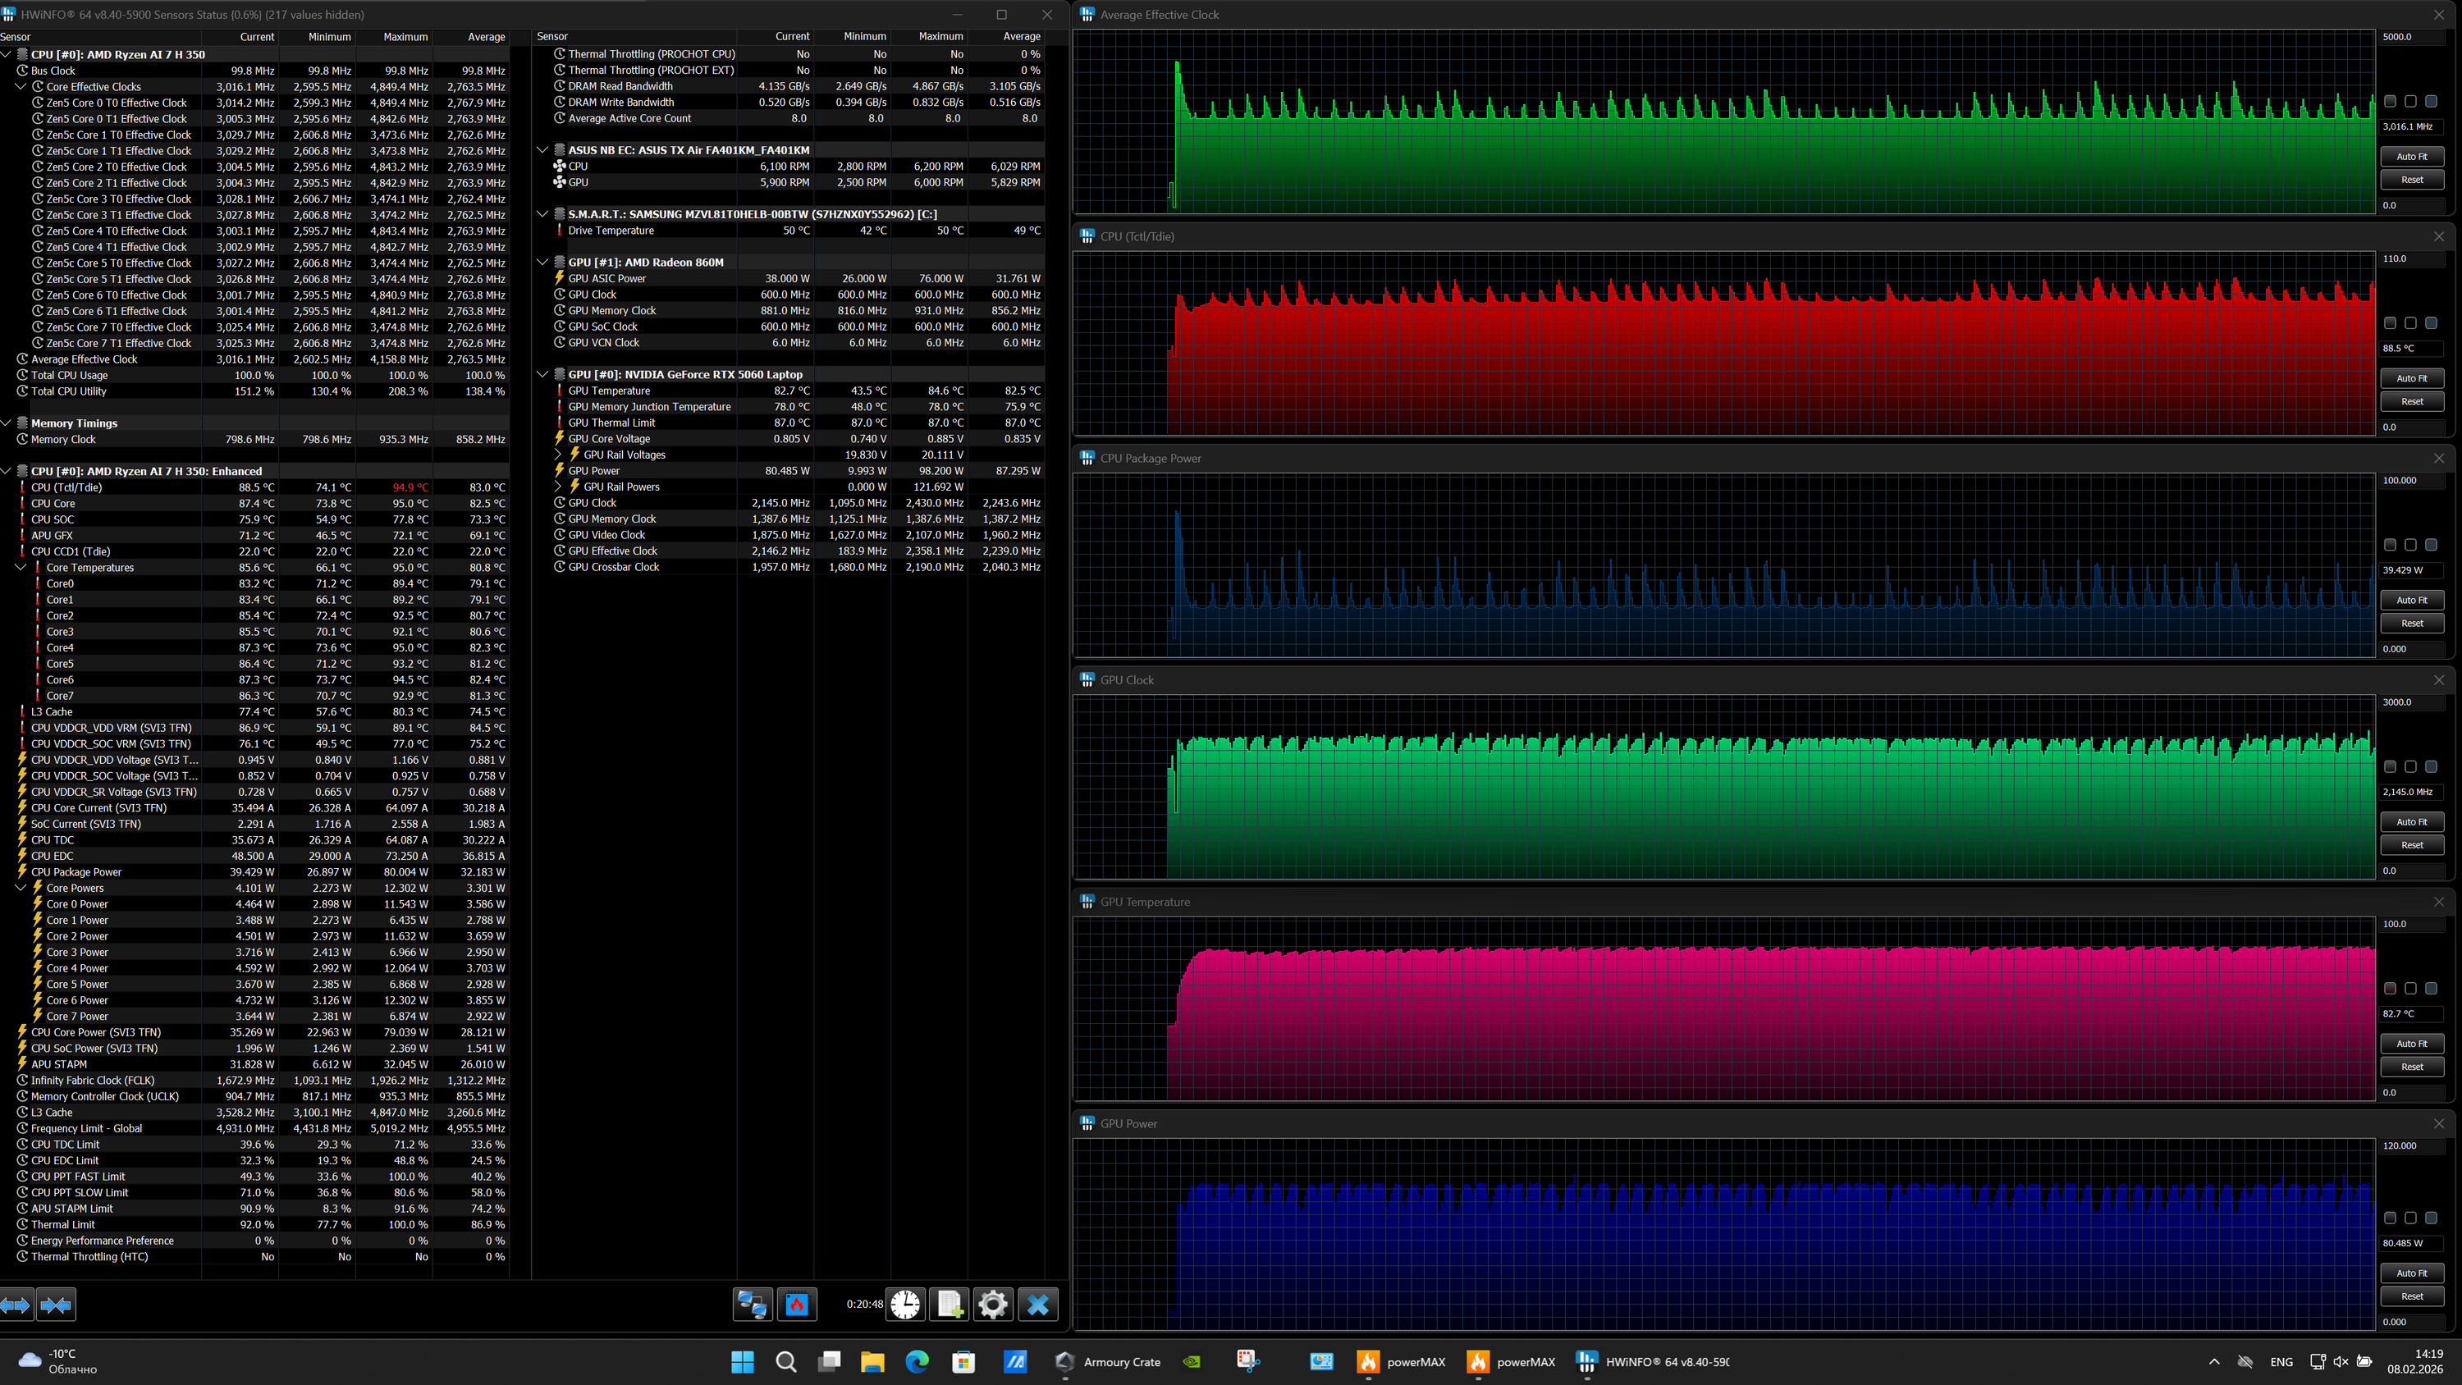Image resolution: width=2462 pixels, height=1385 pixels.
Task: Click the expand columns double-arrow icon
Action: tap(16, 1304)
